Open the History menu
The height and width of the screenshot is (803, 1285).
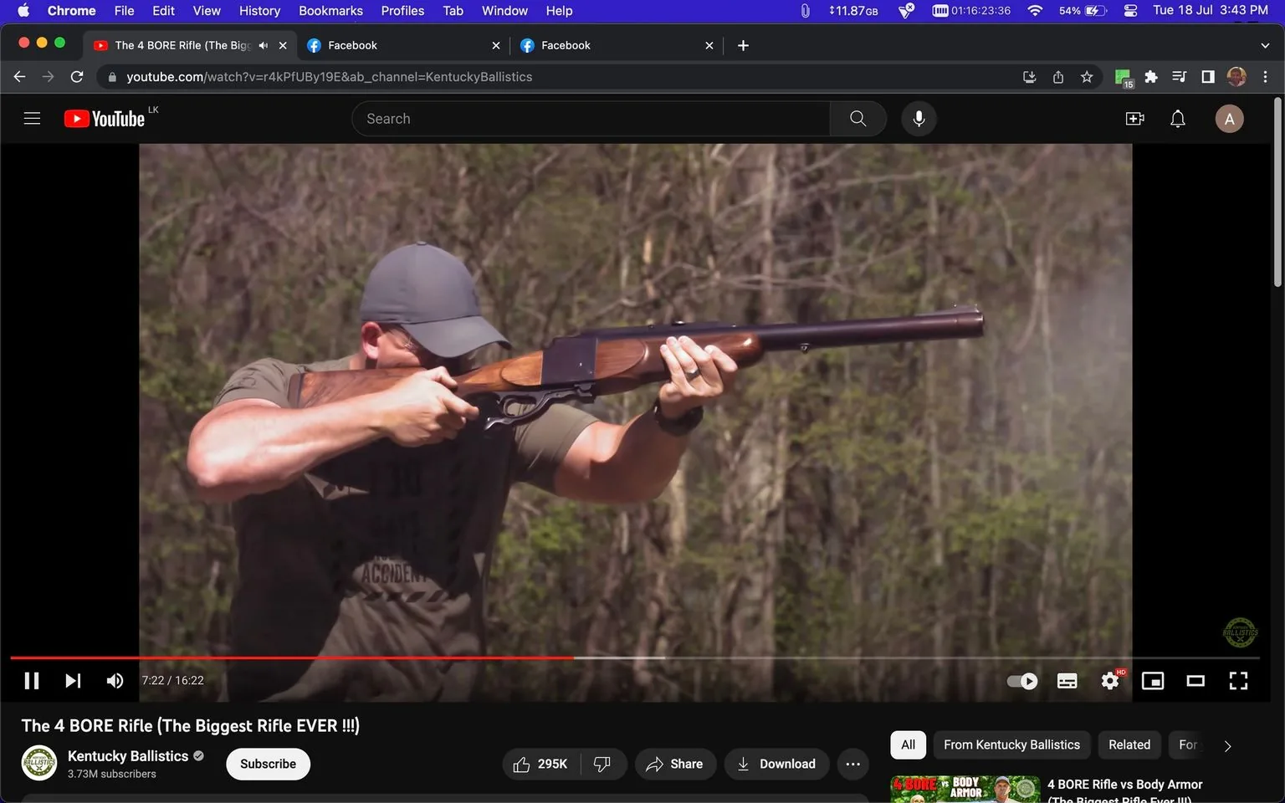tap(259, 10)
